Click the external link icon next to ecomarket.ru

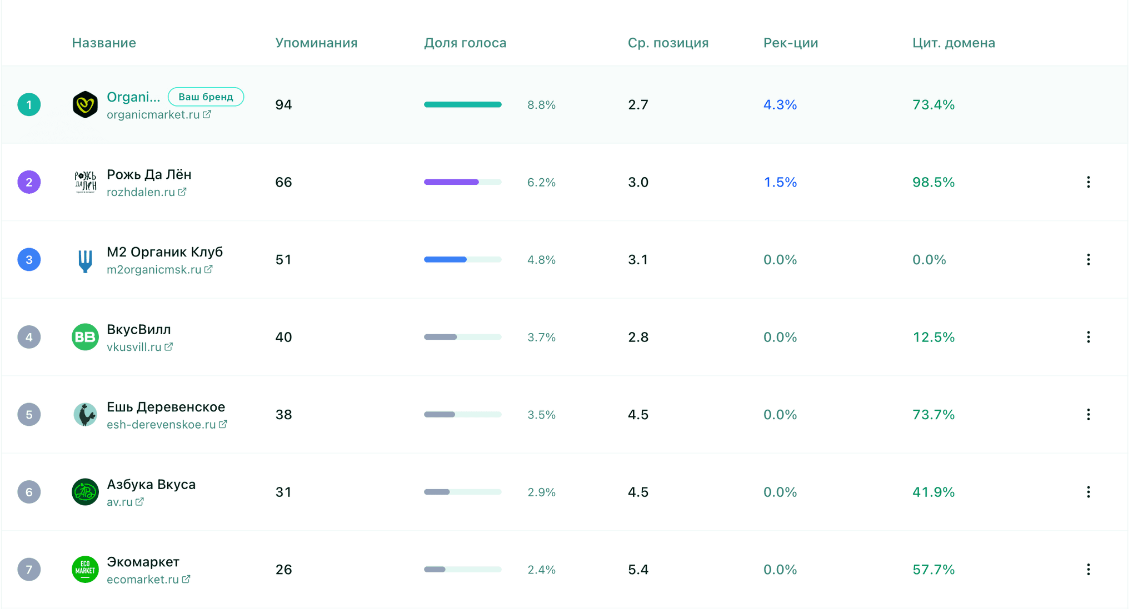[186, 579]
